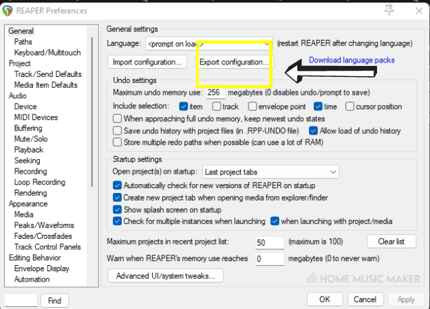Open MIDI Devices page

pyautogui.click(x=36, y=117)
